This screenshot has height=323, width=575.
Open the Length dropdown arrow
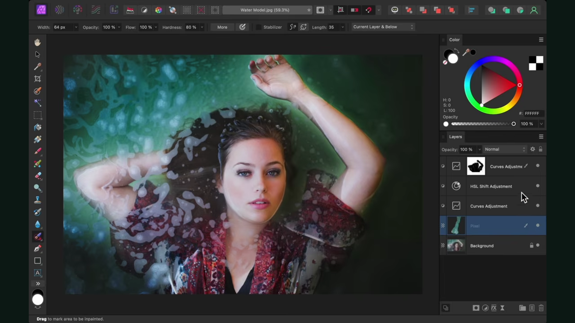[x=342, y=27]
